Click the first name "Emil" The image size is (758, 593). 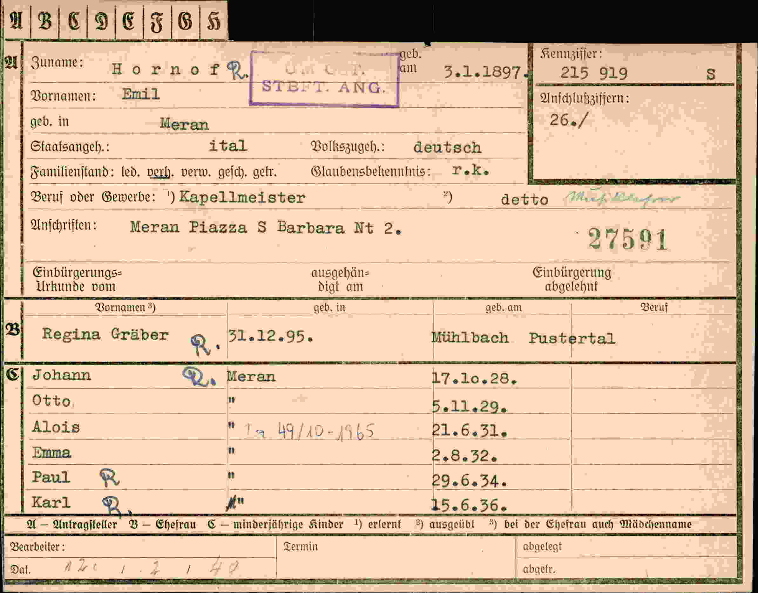click(x=140, y=94)
